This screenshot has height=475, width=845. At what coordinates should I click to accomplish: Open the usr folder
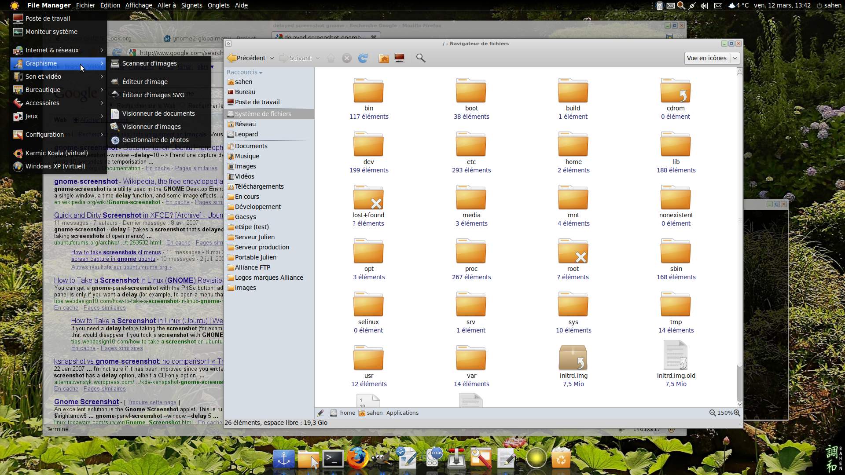tap(369, 366)
